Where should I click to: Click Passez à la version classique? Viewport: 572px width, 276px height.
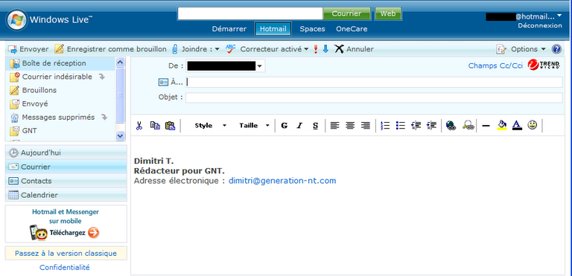[66, 254]
